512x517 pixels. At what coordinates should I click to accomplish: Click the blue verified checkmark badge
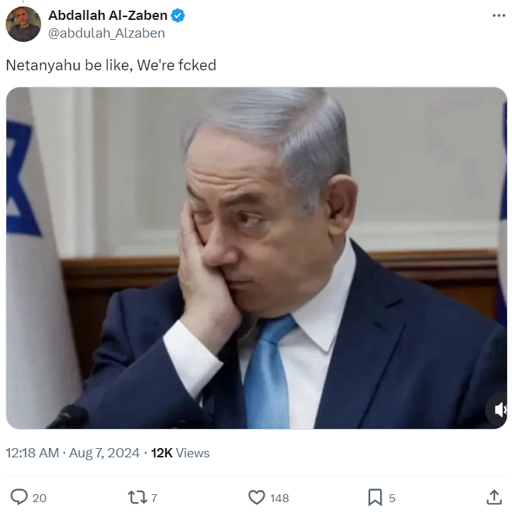178,16
